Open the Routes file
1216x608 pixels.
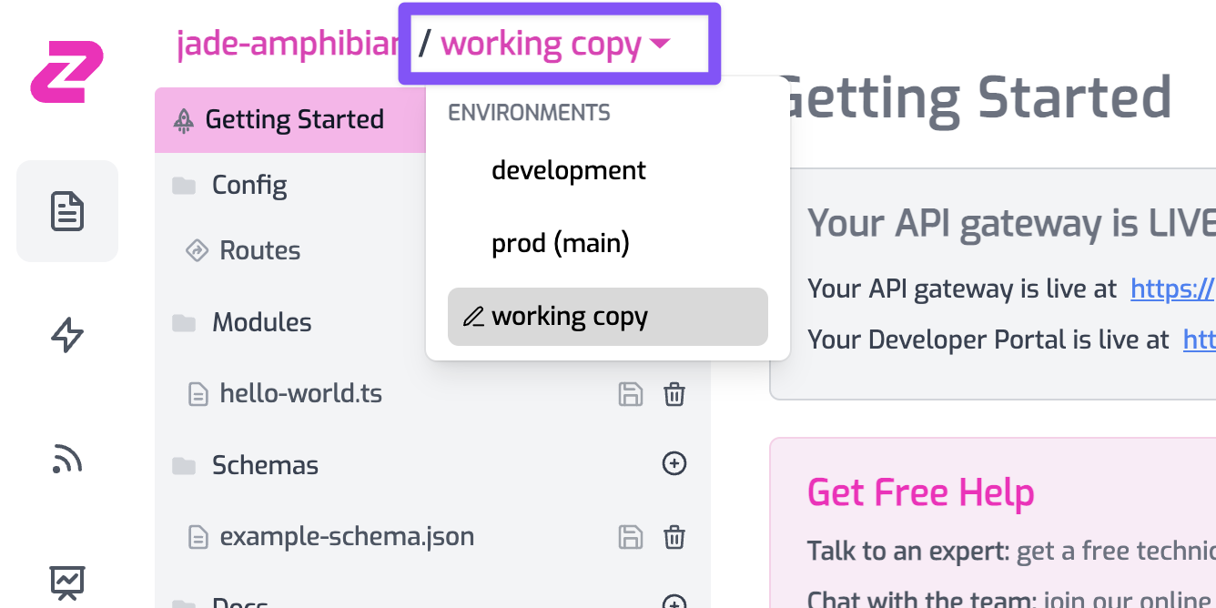[x=259, y=251]
